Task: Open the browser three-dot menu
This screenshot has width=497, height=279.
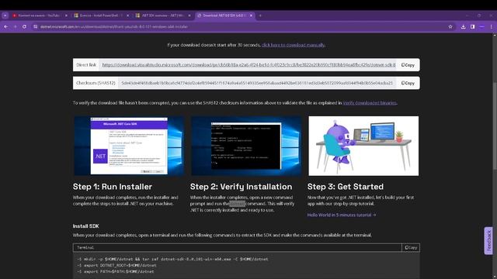Action: 492,27
